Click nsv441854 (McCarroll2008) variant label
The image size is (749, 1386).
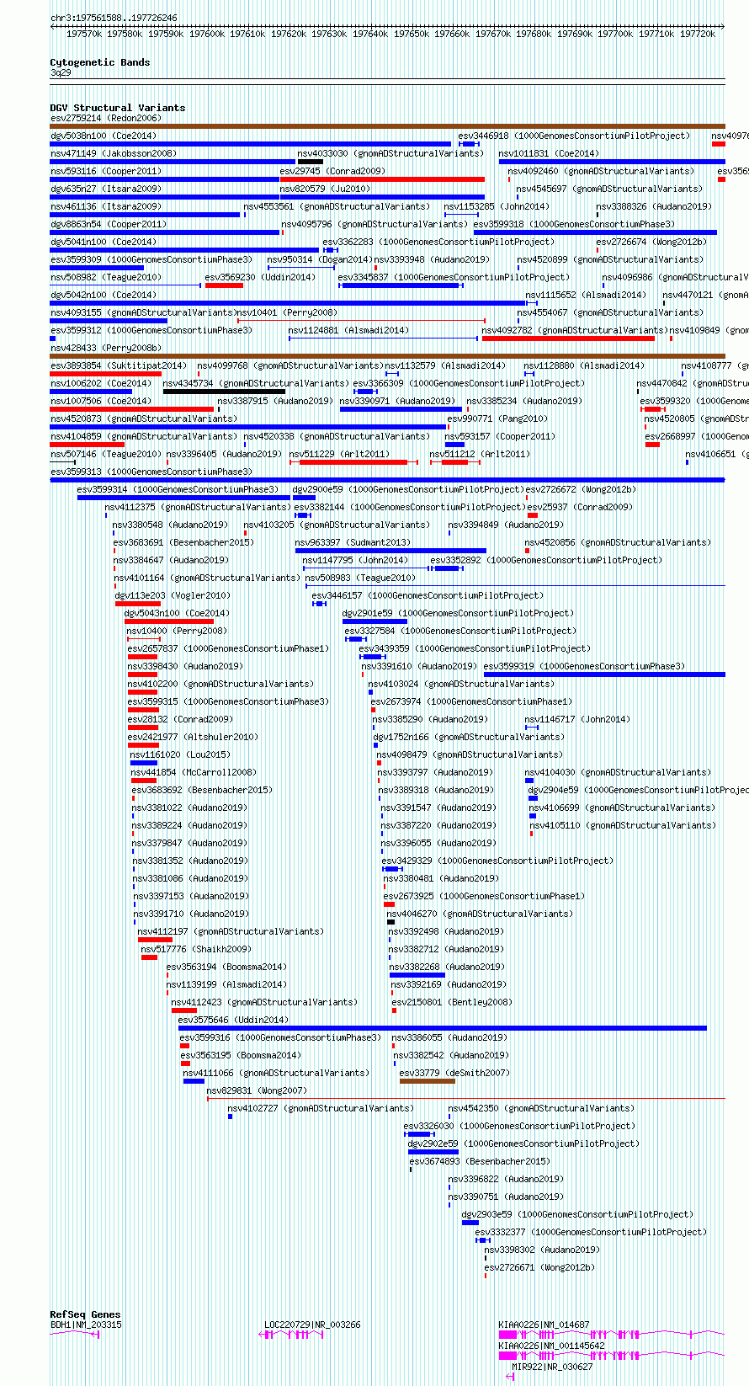pos(194,772)
